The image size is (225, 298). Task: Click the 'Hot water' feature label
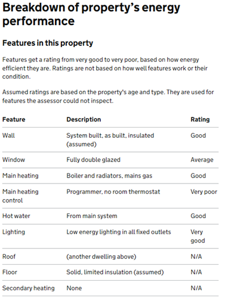16,216
